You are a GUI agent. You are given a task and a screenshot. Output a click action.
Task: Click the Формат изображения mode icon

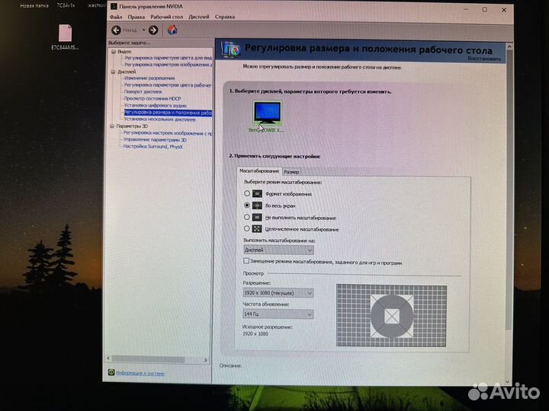coord(258,193)
